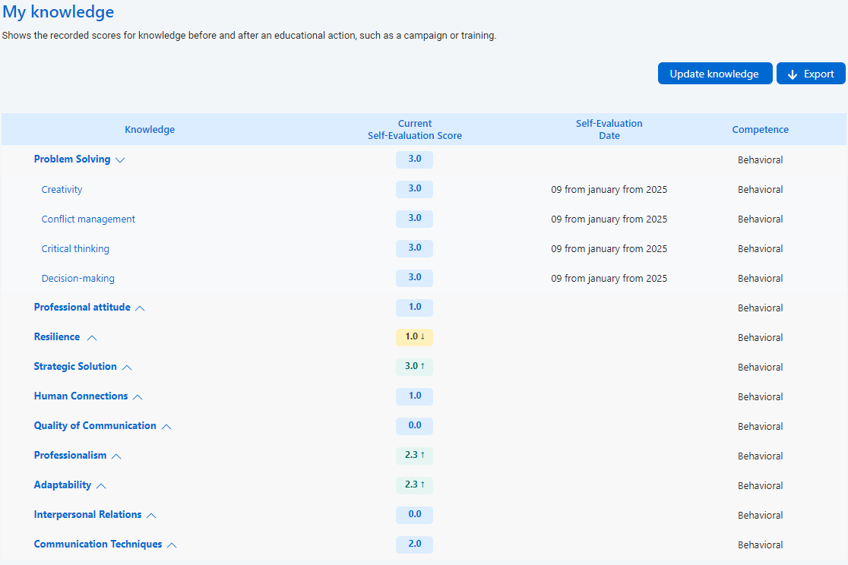Image resolution: width=848 pixels, height=565 pixels.
Task: Open the Creativity knowledge link
Action: pyautogui.click(x=62, y=190)
